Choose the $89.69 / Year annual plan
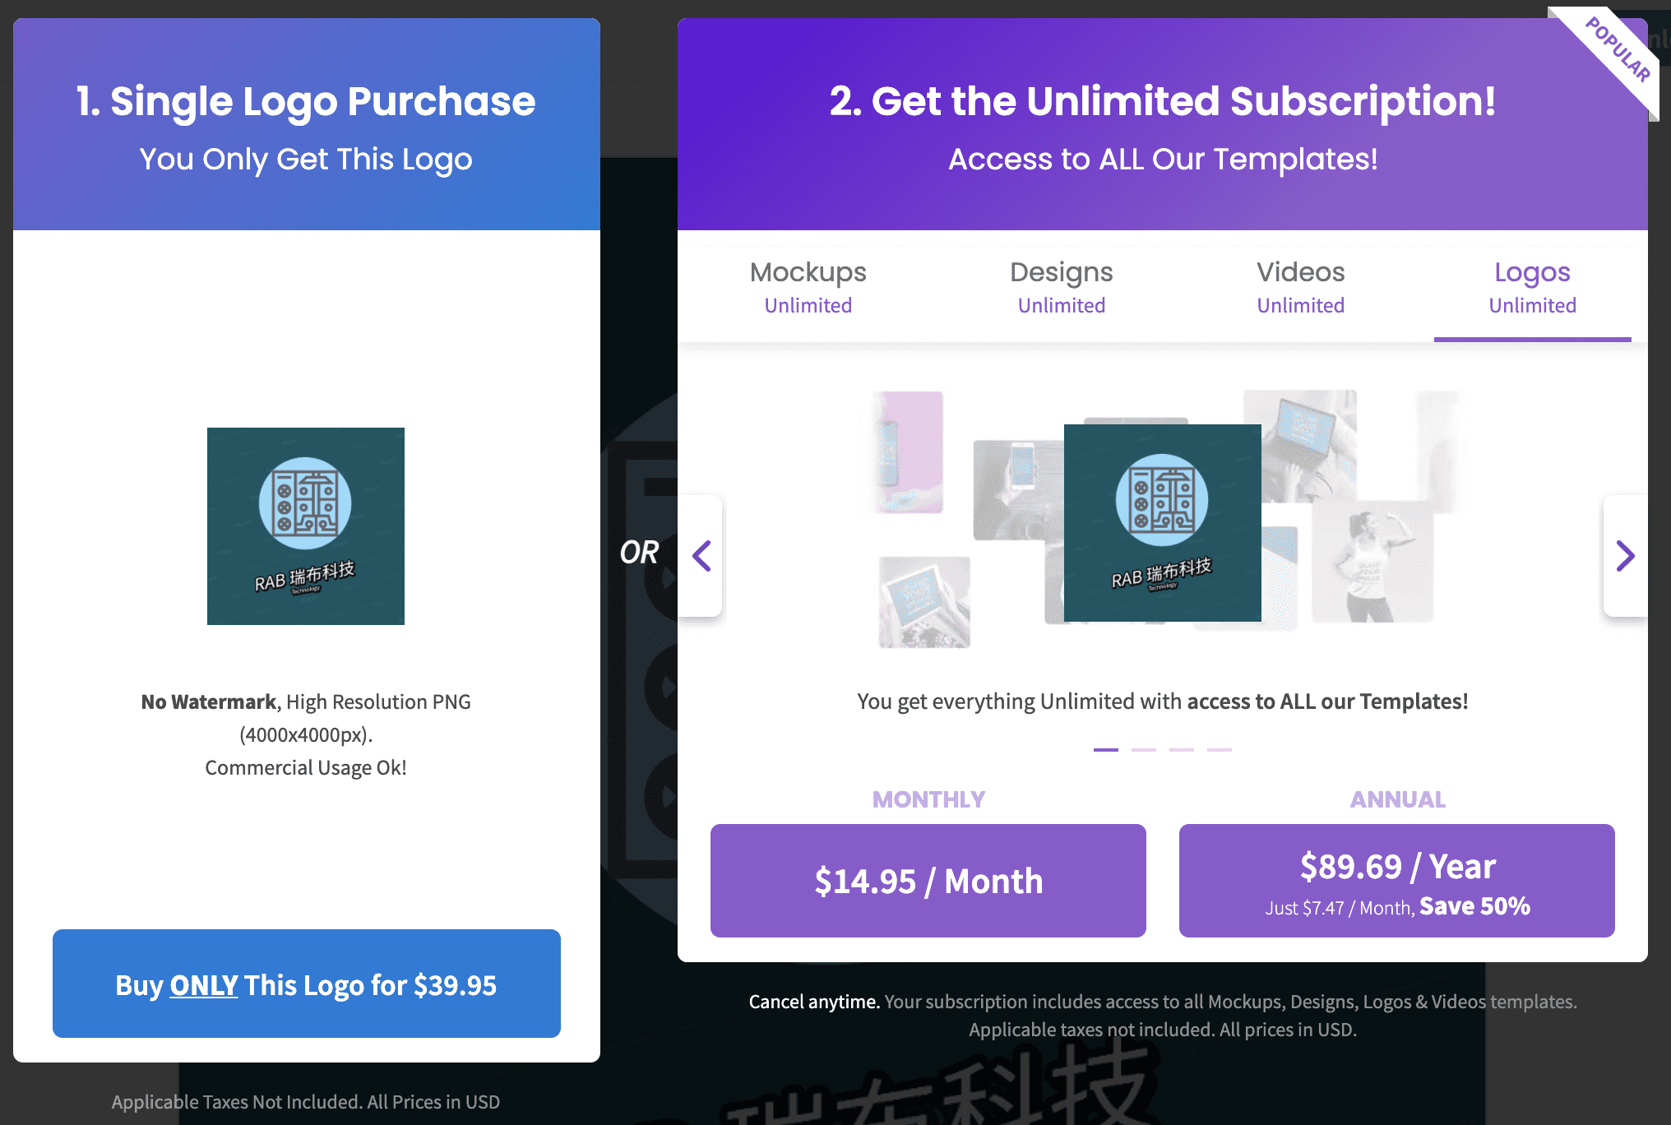The image size is (1671, 1125). point(1396,880)
